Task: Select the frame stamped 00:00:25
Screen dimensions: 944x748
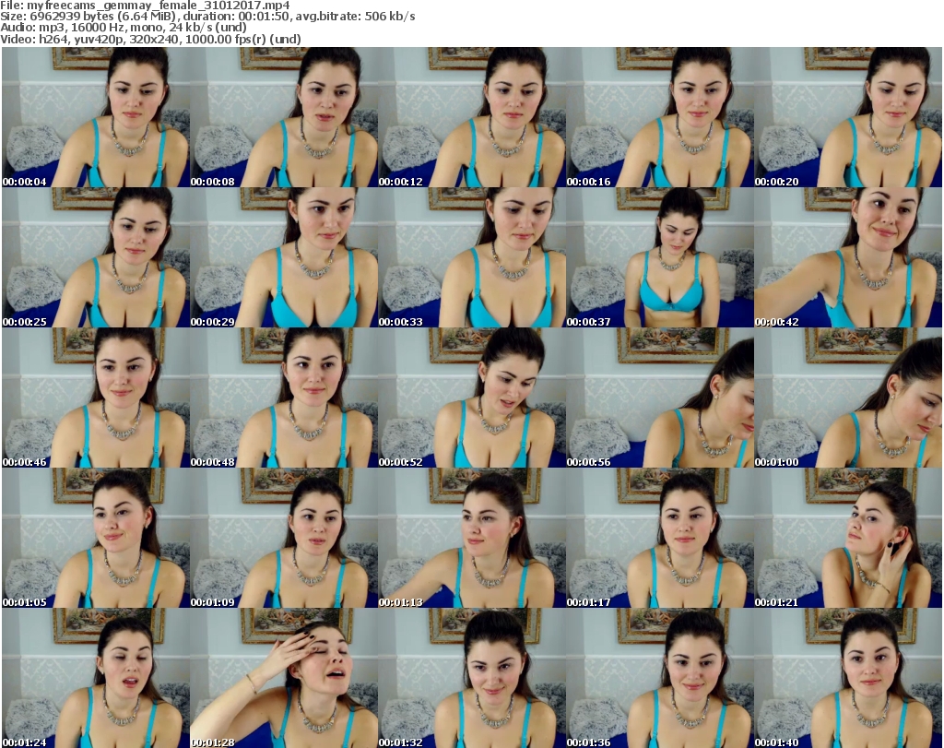Action: pyautogui.click(x=96, y=257)
